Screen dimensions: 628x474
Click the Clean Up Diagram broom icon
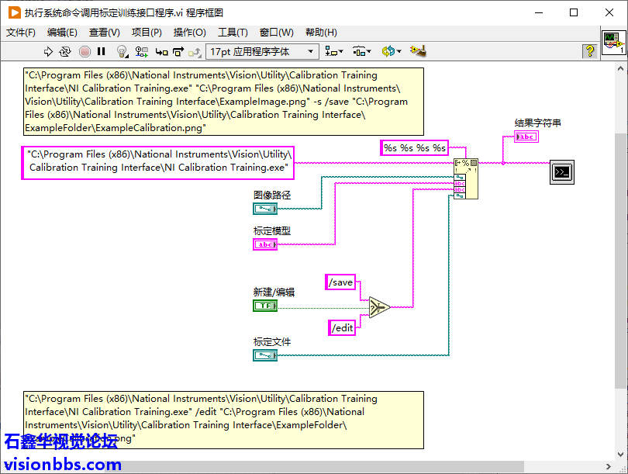[418, 51]
